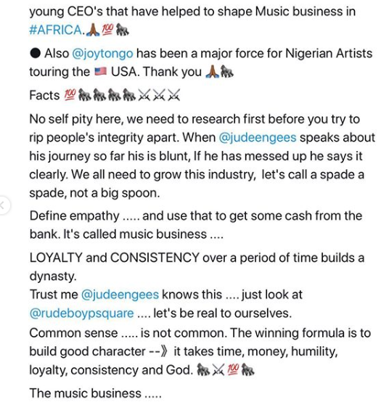Click praying hands emoji next to #AFRICA
This screenshot has width=389, height=410.
coord(93,30)
